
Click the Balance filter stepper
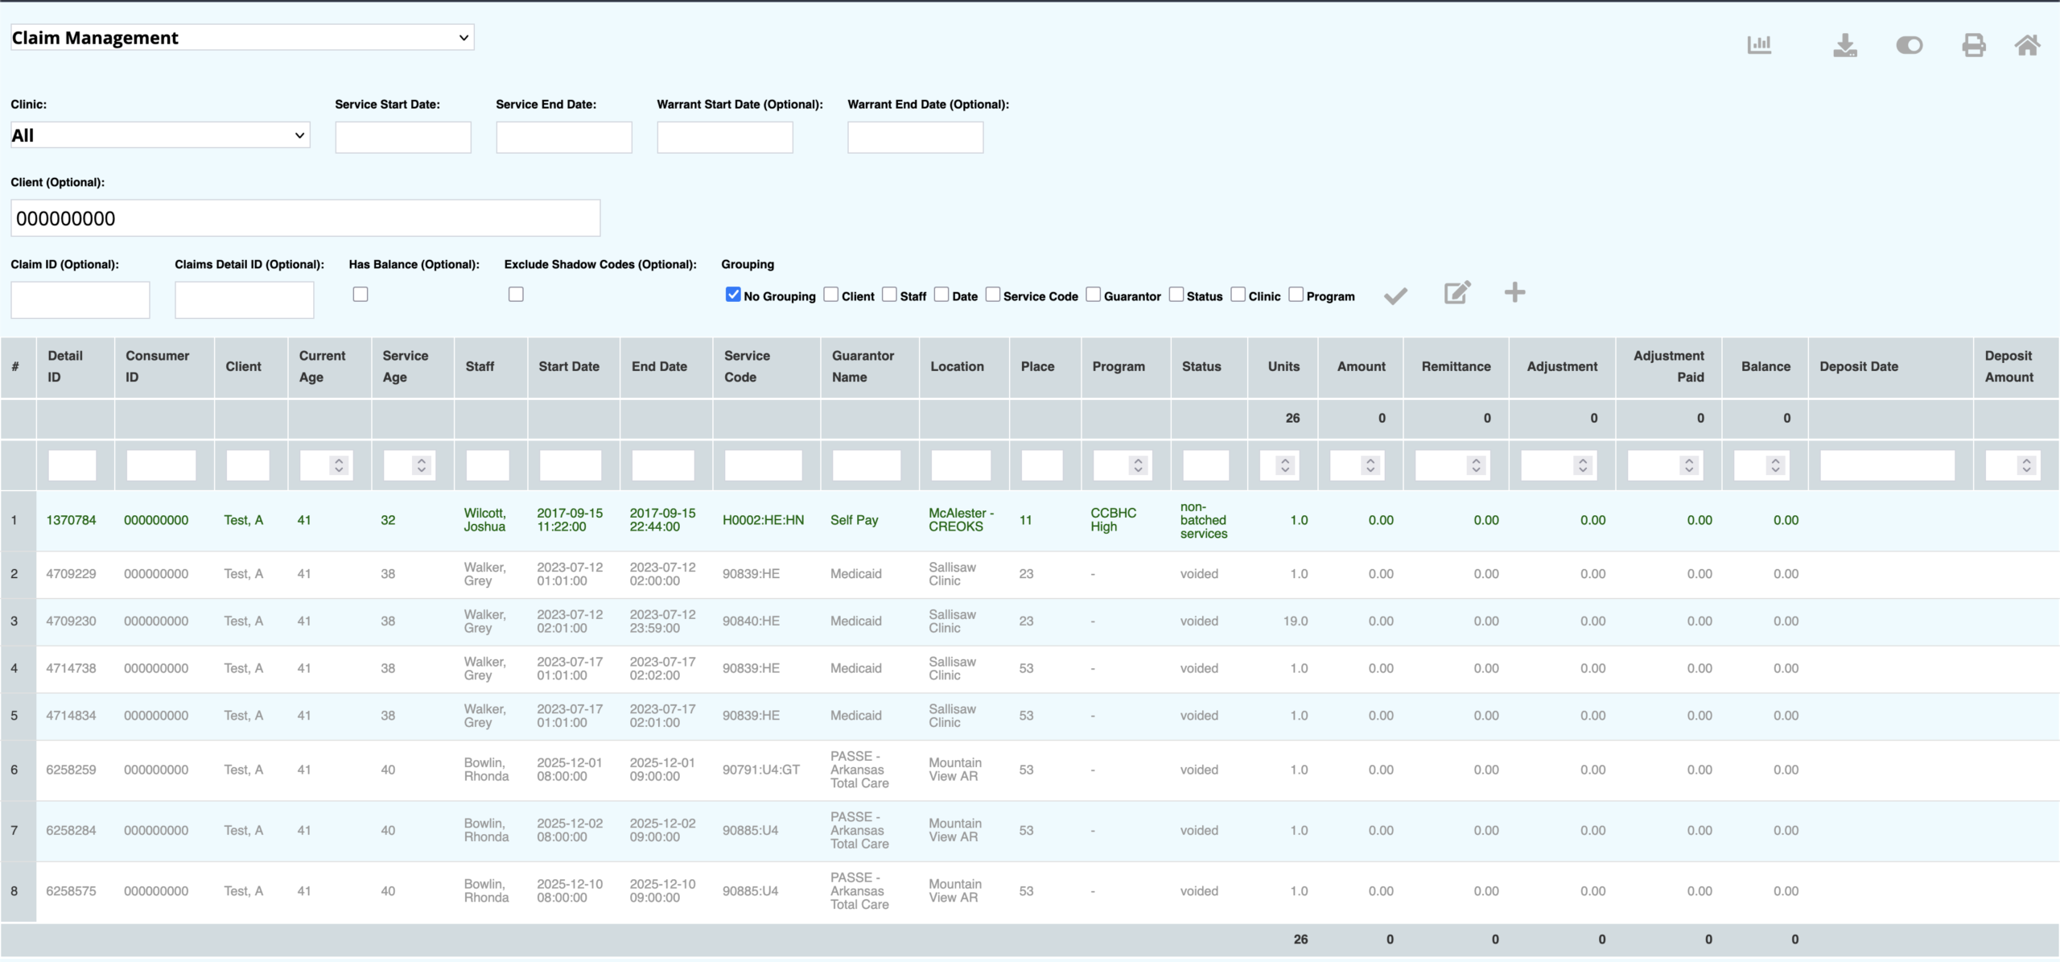[x=1775, y=465]
